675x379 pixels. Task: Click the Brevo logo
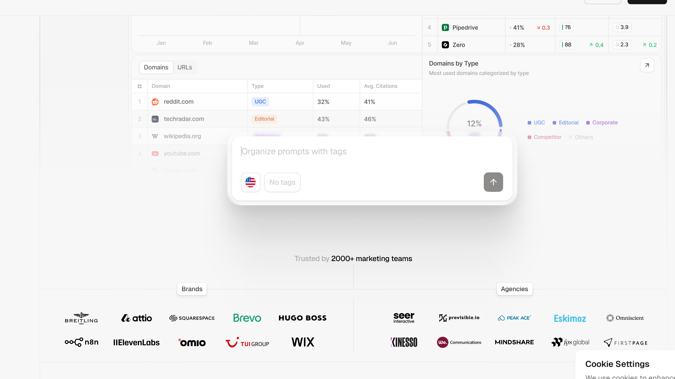[x=247, y=318]
